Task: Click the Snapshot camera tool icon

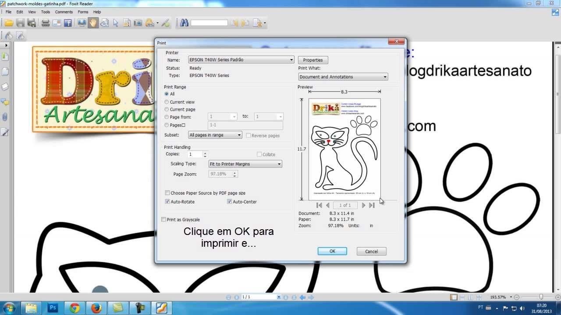Action: coord(138,23)
